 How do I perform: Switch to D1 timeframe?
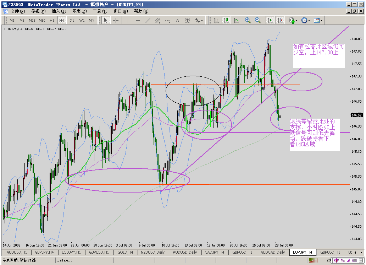72,21
